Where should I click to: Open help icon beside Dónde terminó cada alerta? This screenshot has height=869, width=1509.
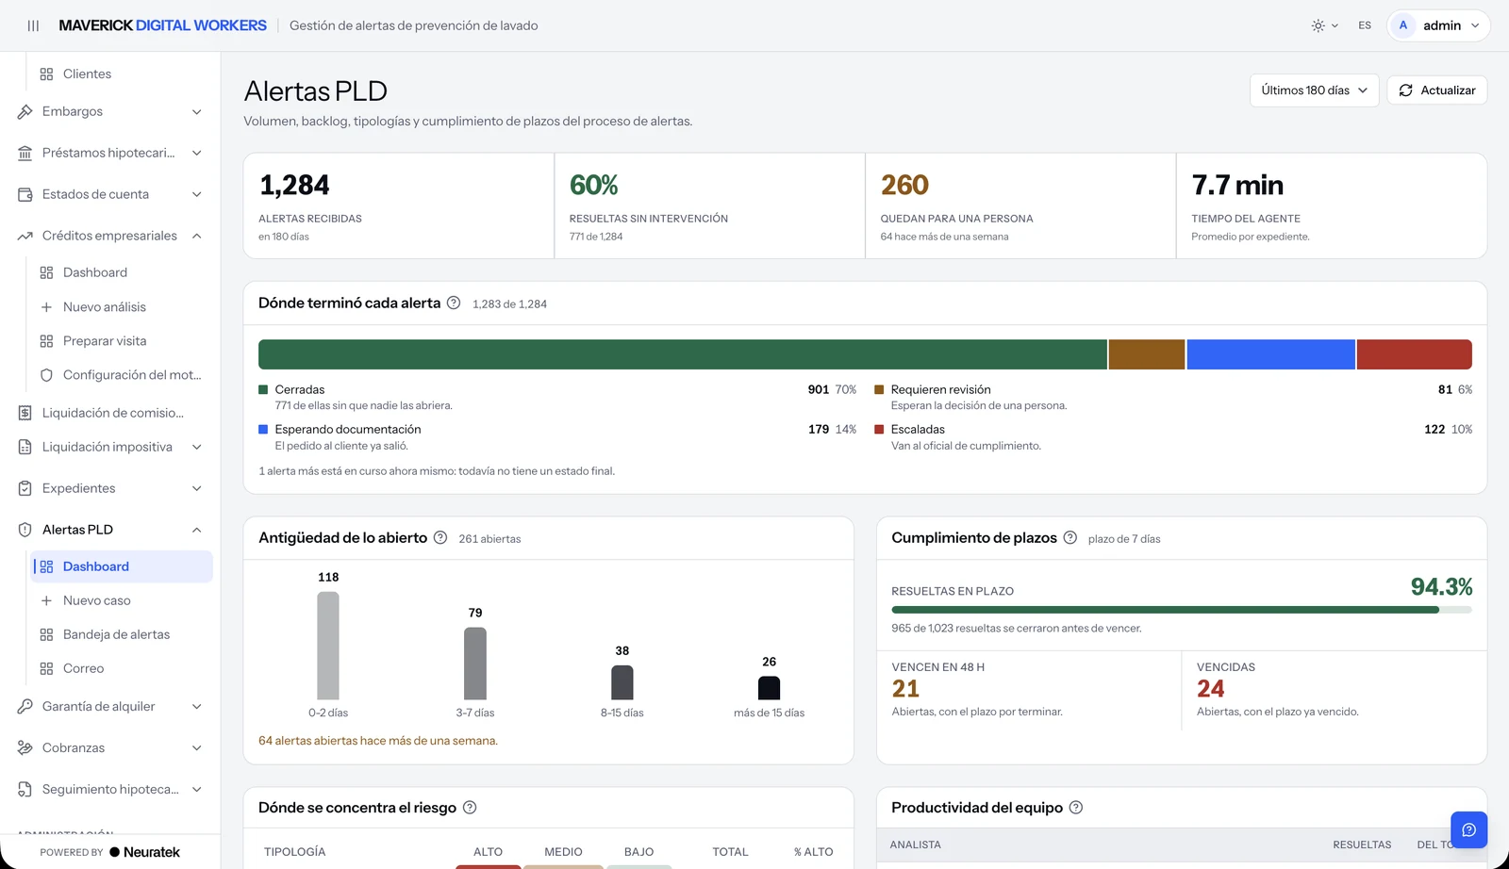tap(454, 303)
